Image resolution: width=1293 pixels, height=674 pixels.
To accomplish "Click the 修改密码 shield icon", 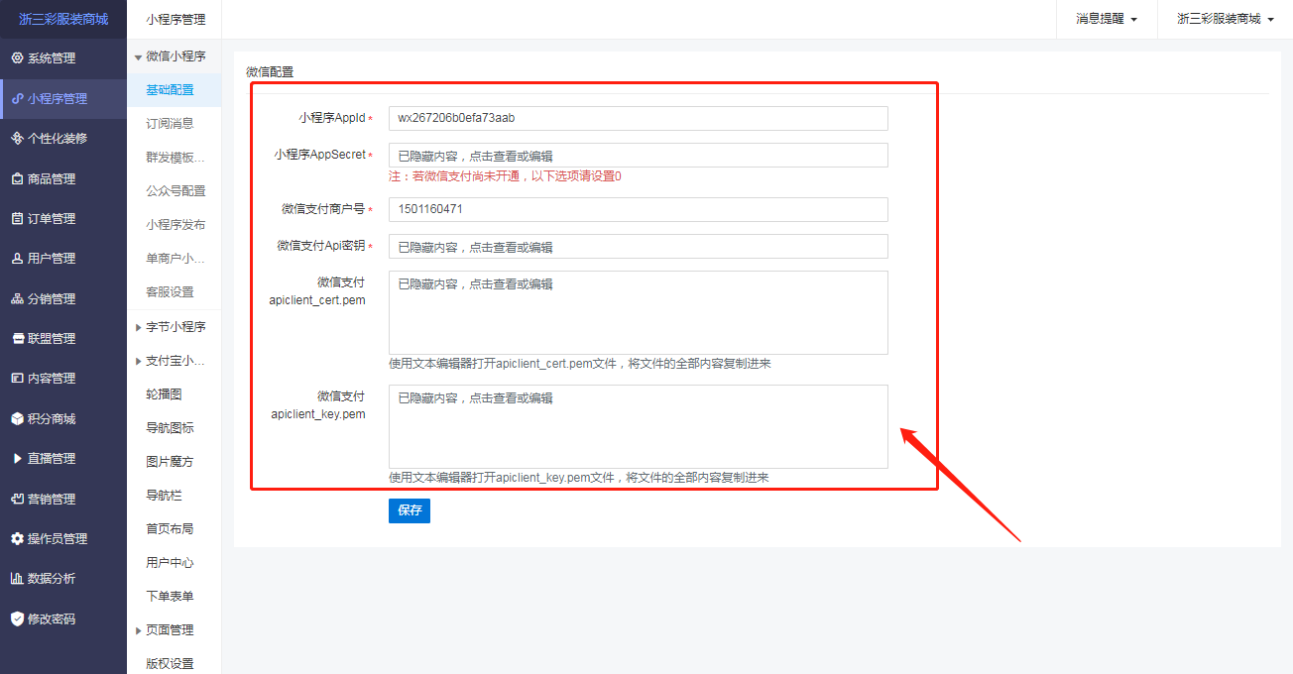I will 17,618.
